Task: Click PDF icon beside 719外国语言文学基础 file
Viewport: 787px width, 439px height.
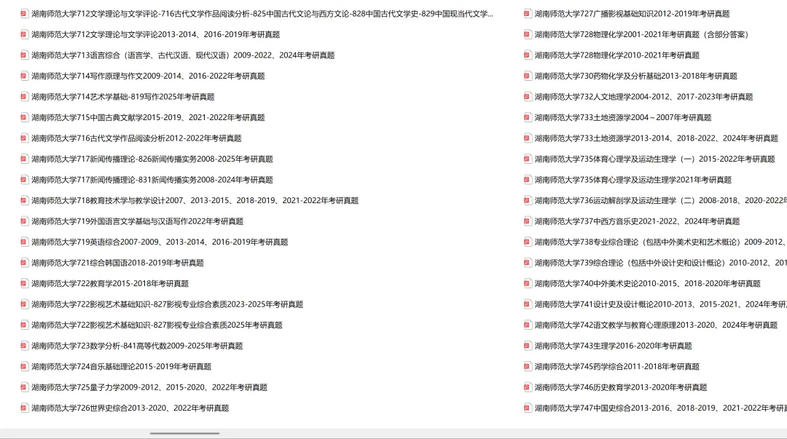Action: (24, 221)
